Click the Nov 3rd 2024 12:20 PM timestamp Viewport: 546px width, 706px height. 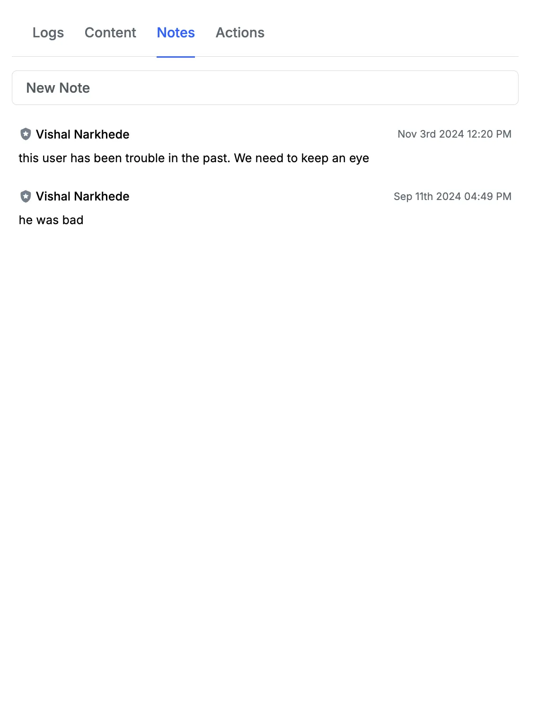click(454, 134)
